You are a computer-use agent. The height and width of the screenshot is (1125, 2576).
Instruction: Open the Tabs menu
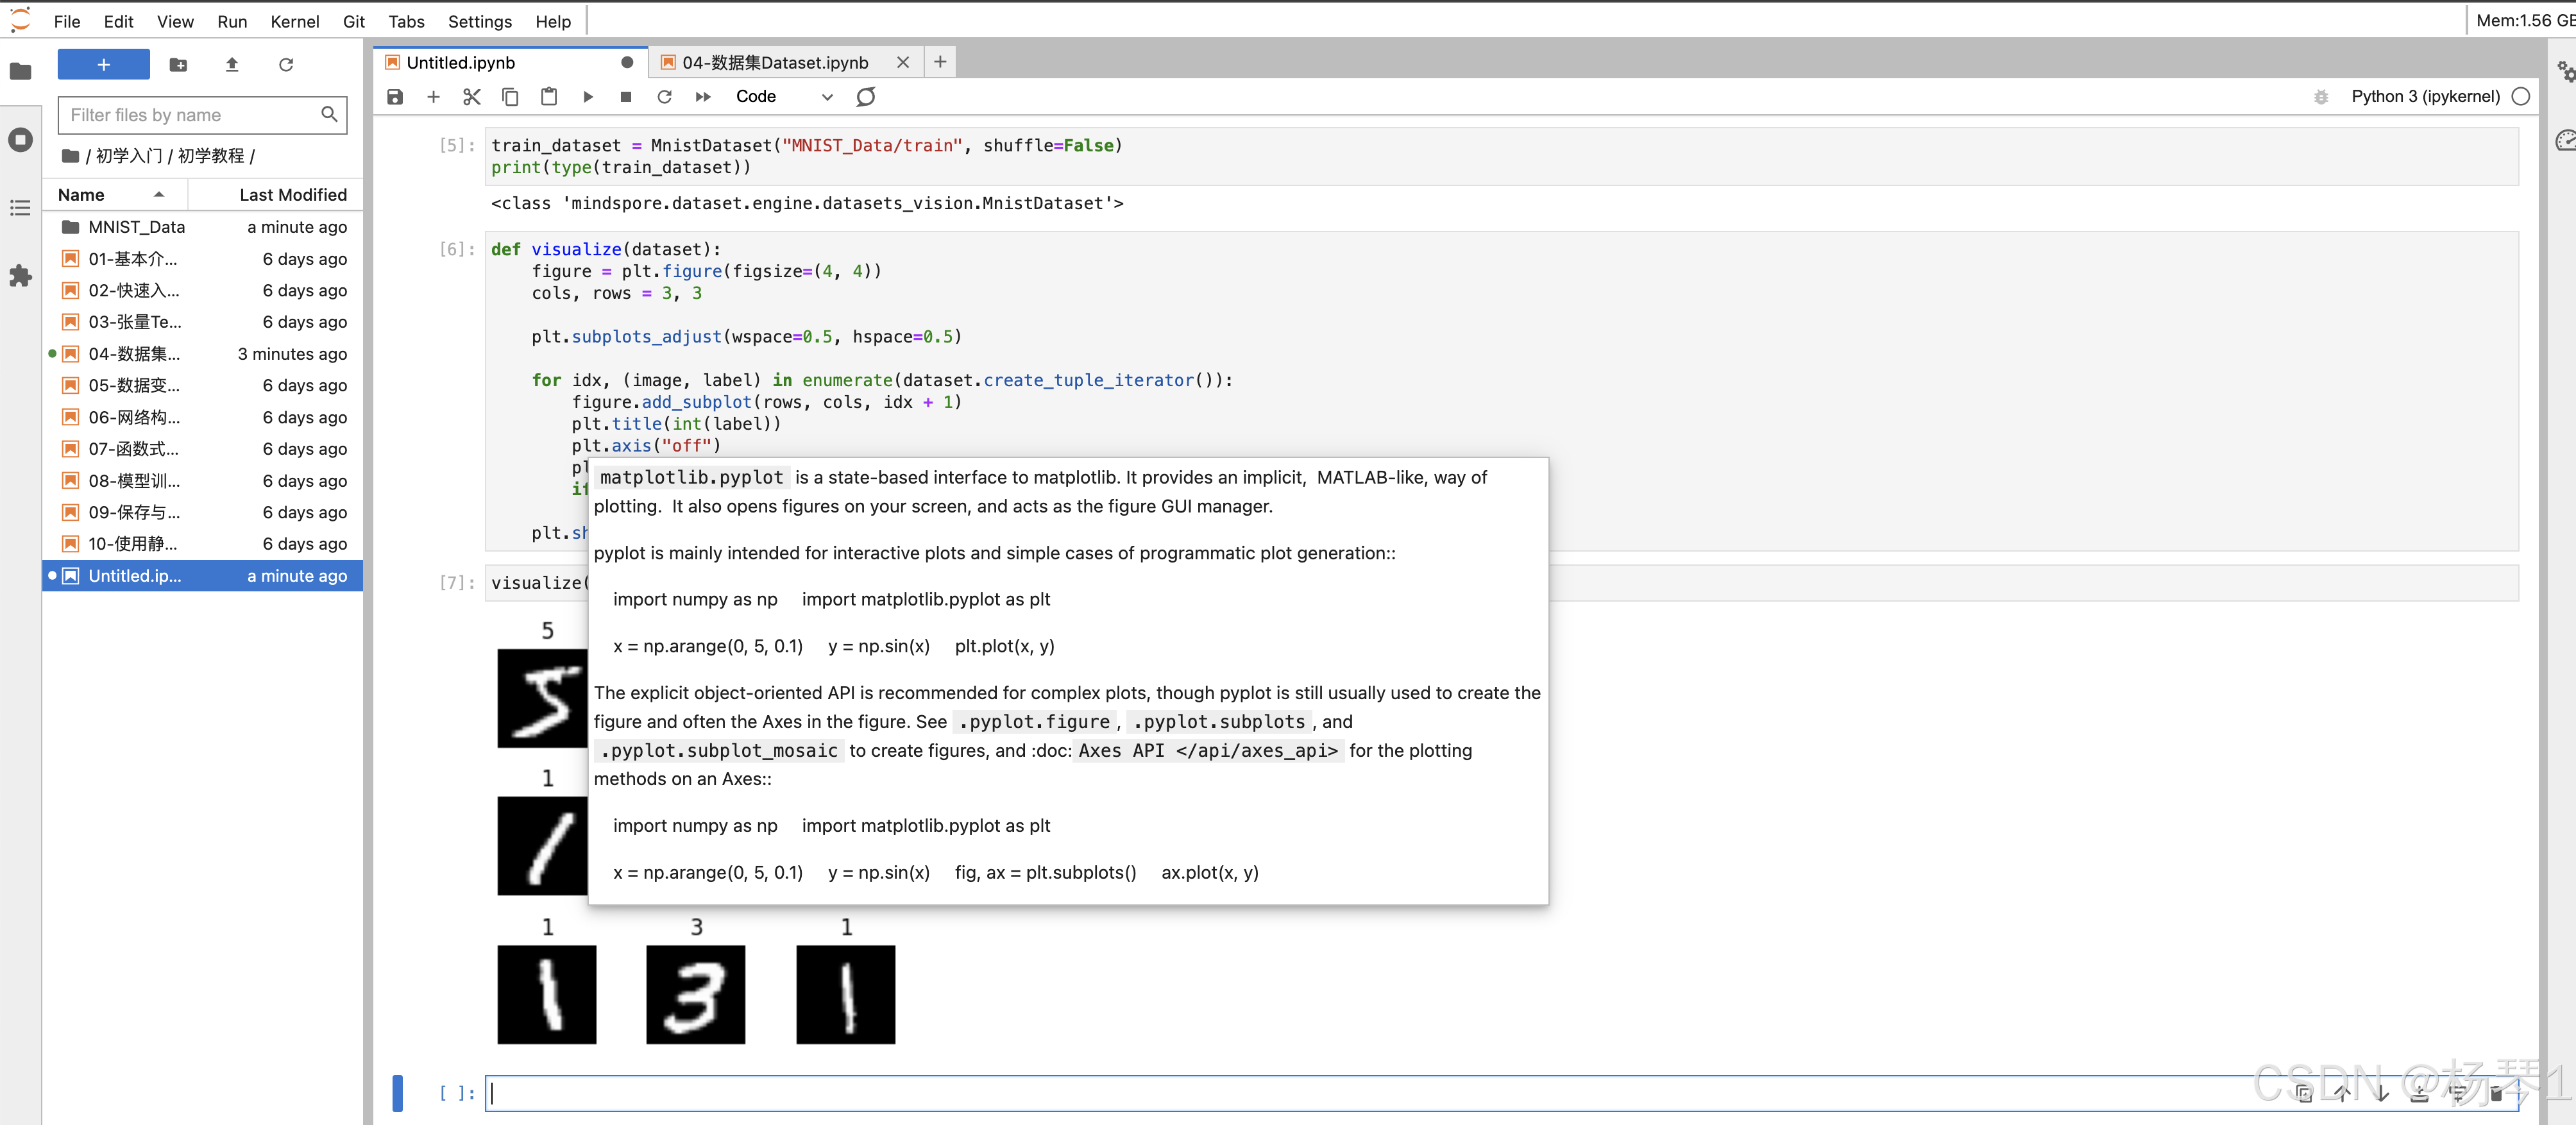pyautogui.click(x=406, y=21)
